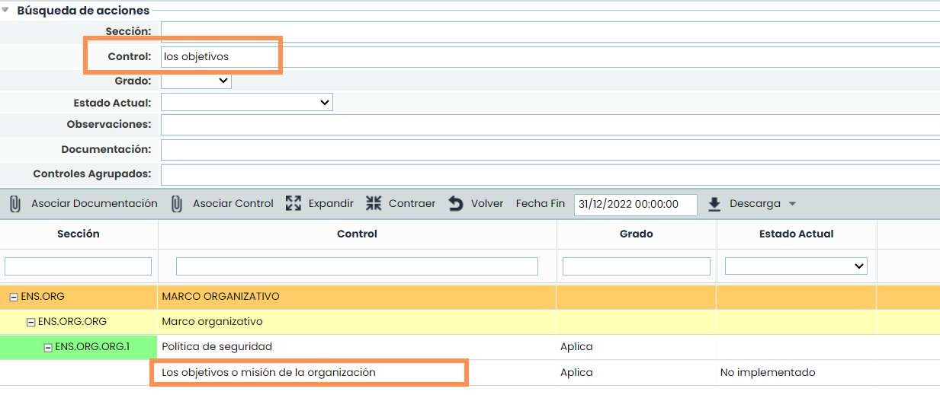
Task: Click the Volver back arrow icon
Action: pos(455,204)
